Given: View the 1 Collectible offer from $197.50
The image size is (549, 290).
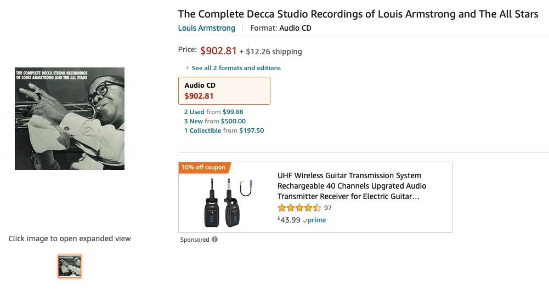Looking at the screenshot, I should [x=224, y=130].
